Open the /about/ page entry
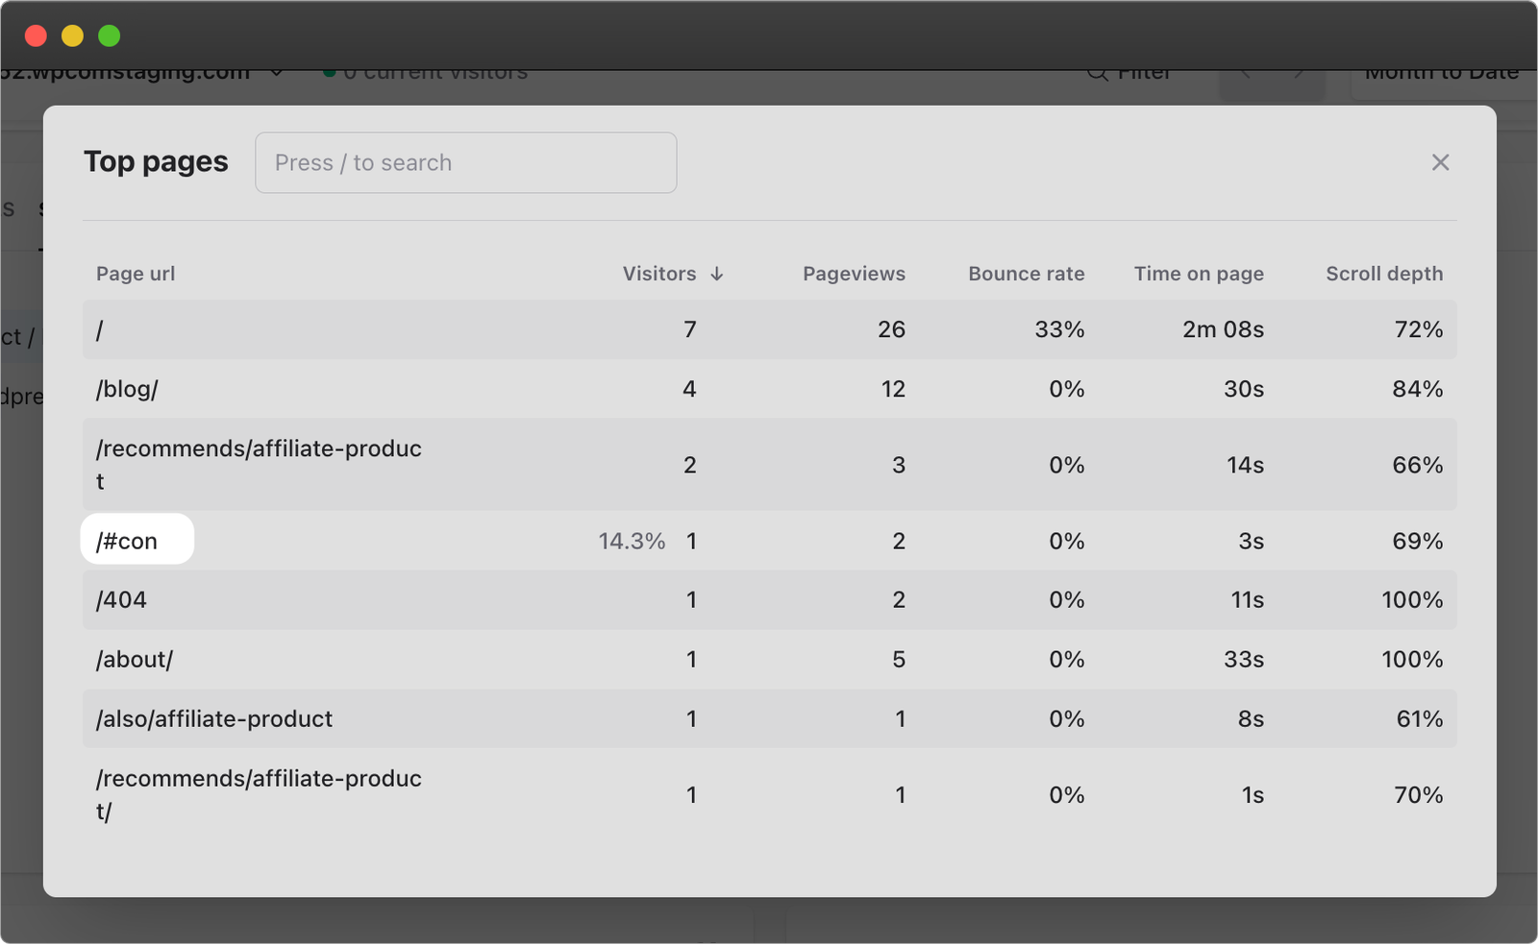This screenshot has width=1538, height=944. coord(135,659)
